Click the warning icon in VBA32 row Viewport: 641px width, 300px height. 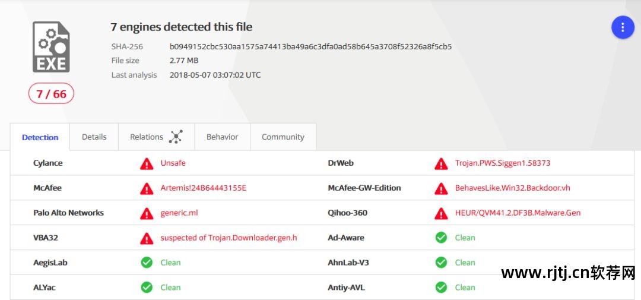click(x=147, y=238)
